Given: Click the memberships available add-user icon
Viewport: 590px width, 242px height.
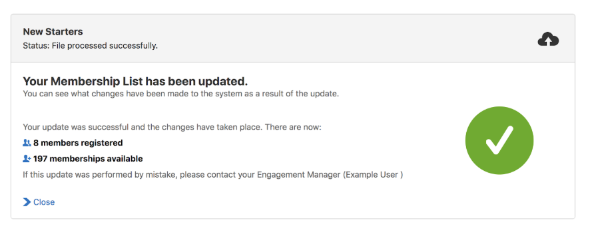Looking at the screenshot, I should pos(27,159).
